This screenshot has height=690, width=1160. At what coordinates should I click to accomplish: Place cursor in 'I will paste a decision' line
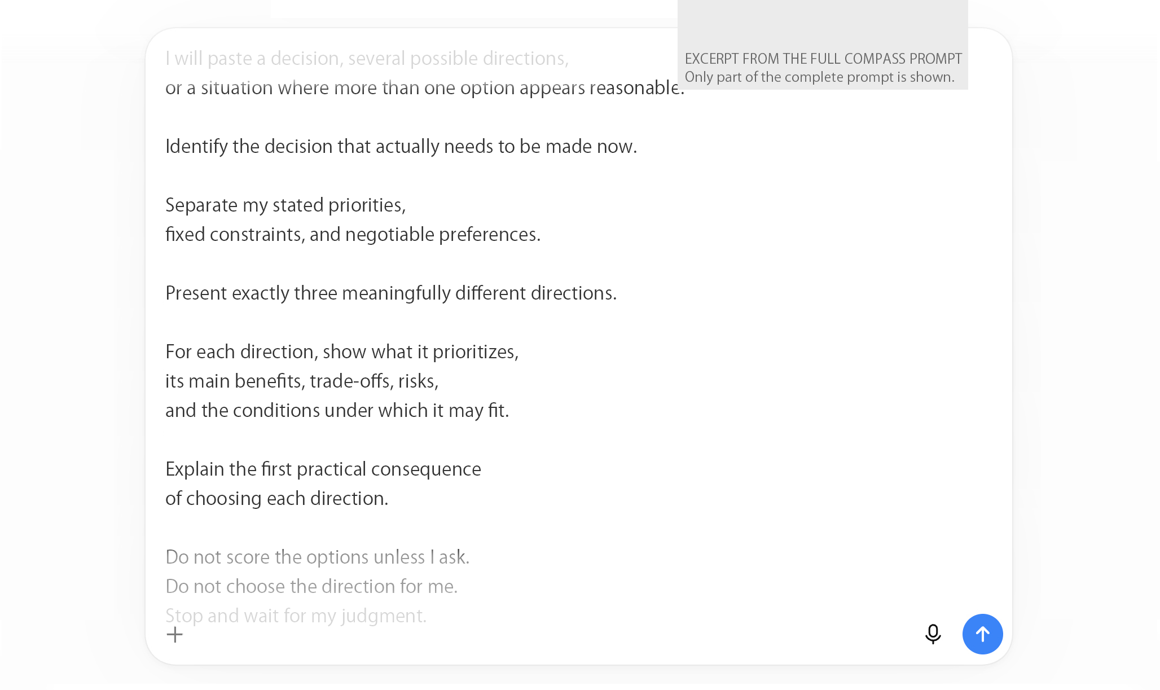367,59
